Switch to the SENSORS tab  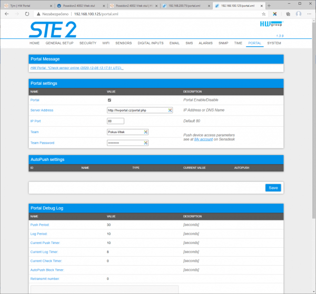point(123,43)
